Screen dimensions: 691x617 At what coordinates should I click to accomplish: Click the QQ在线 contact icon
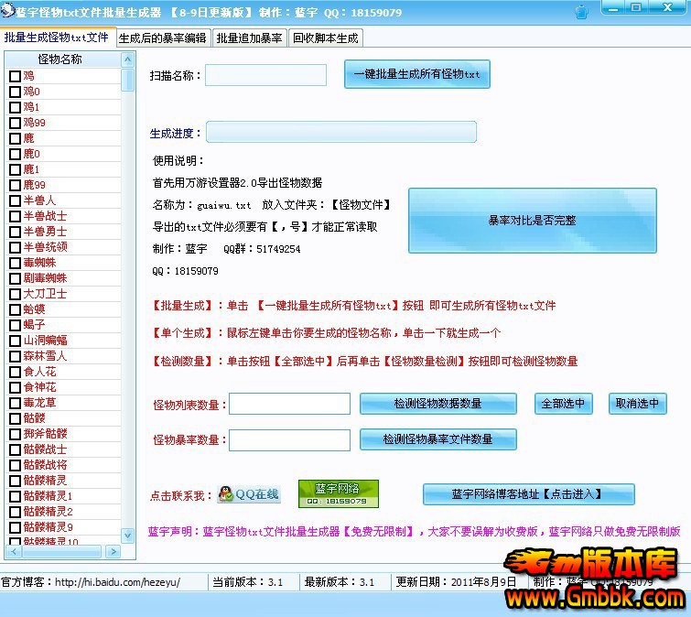(x=249, y=494)
